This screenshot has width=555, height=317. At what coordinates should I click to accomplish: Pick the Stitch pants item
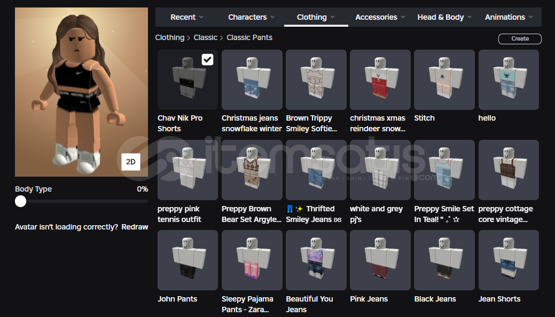click(444, 80)
